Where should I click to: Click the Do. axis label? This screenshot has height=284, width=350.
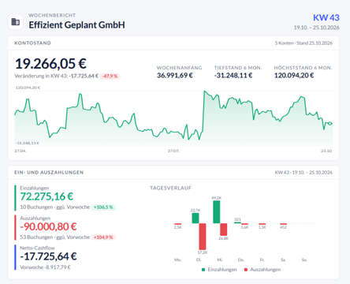(x=241, y=260)
